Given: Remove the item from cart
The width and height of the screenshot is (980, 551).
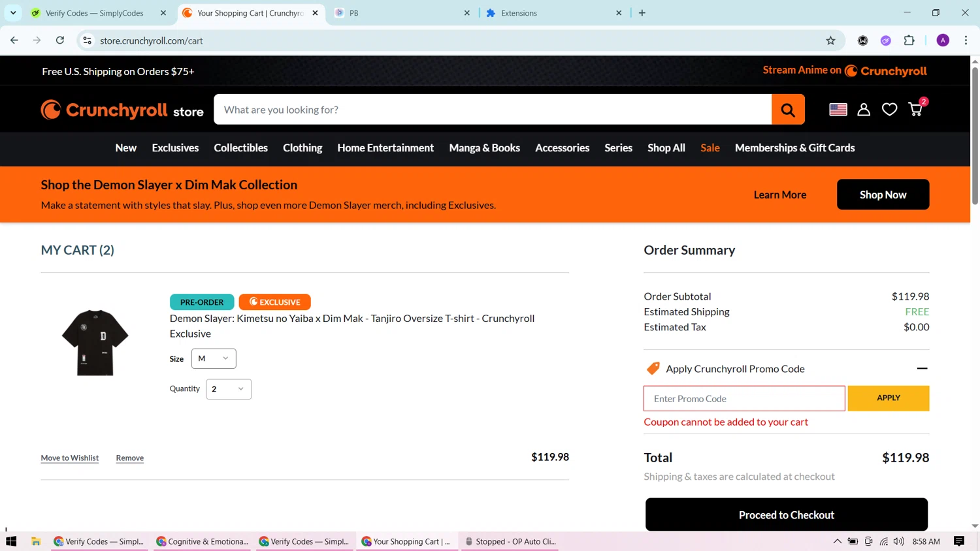Looking at the screenshot, I should [x=130, y=458].
